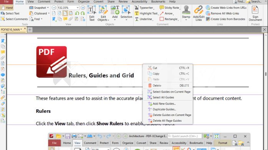Choose Delete Guides on Current Page
Image resolution: width=268 pixels, height=150 pixels.
pyautogui.click(x=168, y=115)
